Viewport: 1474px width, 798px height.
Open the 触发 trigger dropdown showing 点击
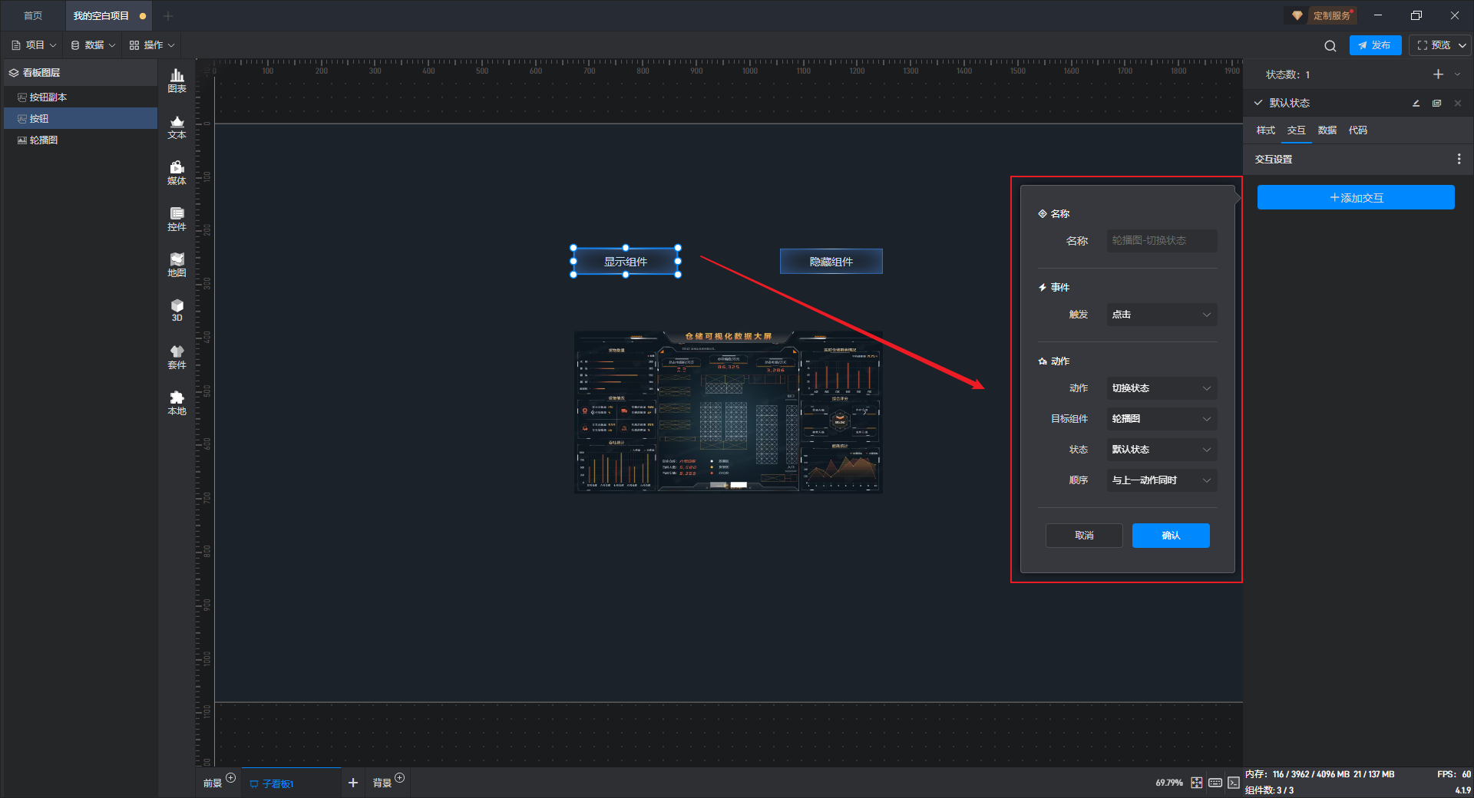click(1161, 315)
